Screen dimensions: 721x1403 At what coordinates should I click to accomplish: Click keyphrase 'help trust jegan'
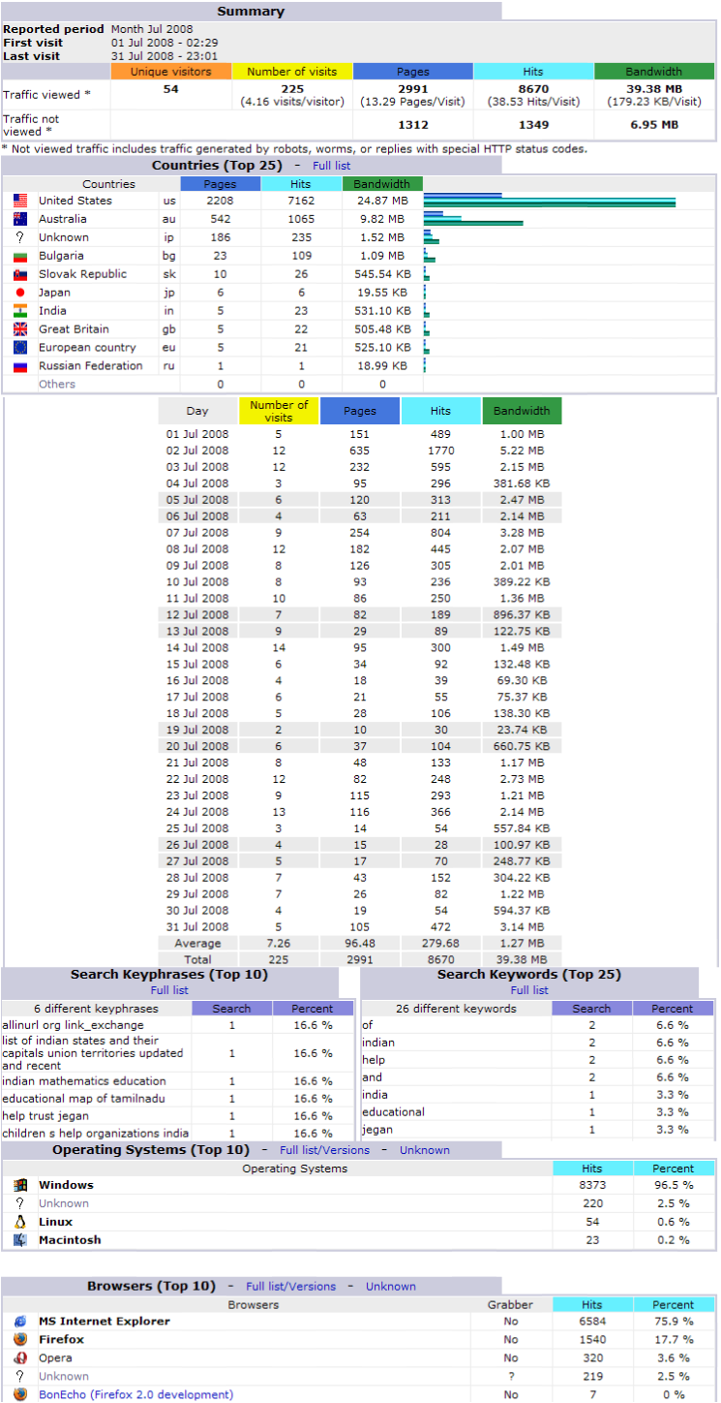pos(45,1116)
